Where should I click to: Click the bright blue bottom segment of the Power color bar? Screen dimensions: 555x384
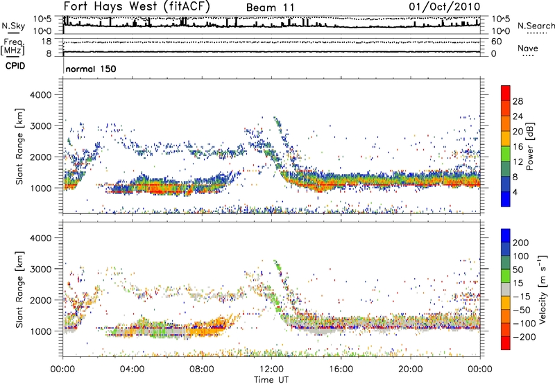tap(506, 199)
